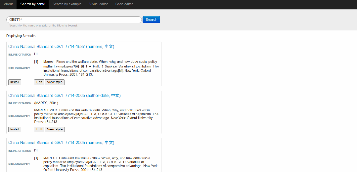Viewport: 357px width, 172px height.
Task: Click the '(MARES, 2001)' inline citation
Action: pyautogui.click(x=46, y=103)
